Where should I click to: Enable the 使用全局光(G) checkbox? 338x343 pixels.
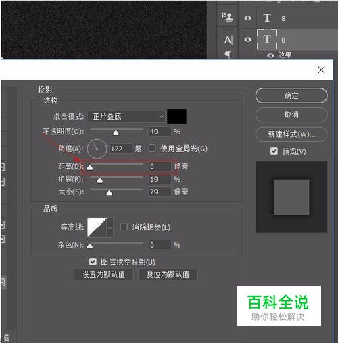(x=152, y=149)
